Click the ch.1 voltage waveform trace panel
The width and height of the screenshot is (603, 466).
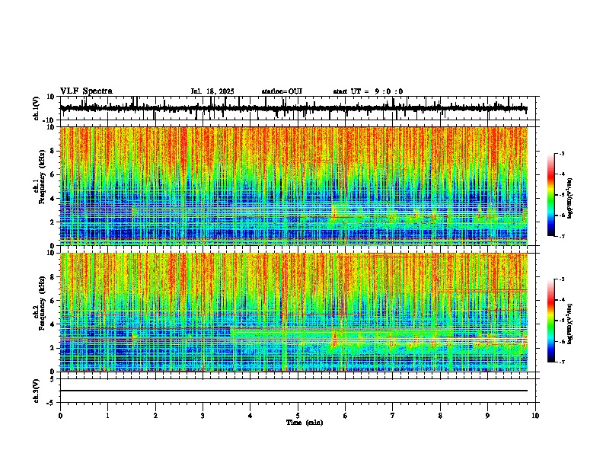(x=299, y=108)
